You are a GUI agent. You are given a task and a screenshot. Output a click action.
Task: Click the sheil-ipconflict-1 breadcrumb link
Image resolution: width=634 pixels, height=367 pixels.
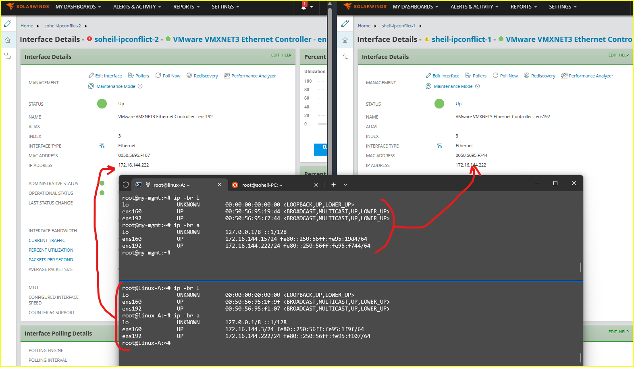399,26
